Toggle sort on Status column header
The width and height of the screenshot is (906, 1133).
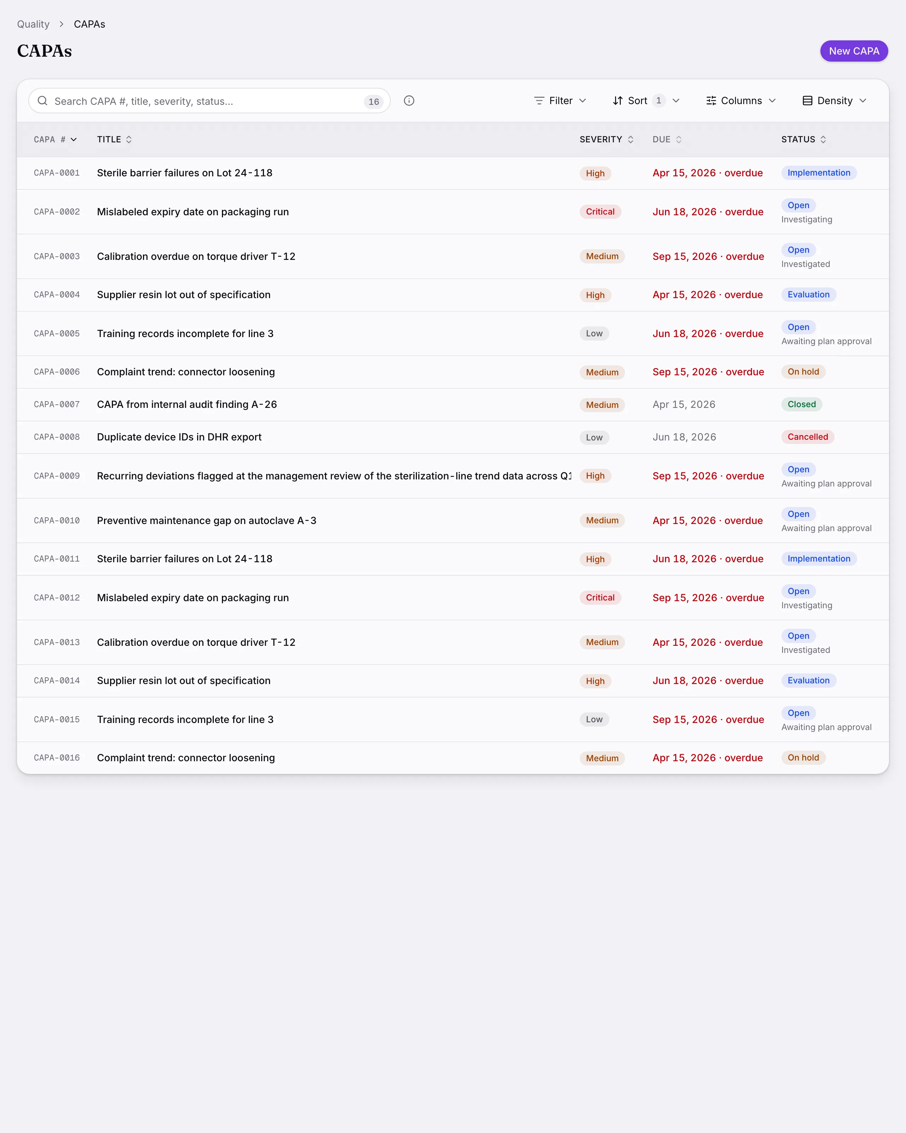[804, 139]
